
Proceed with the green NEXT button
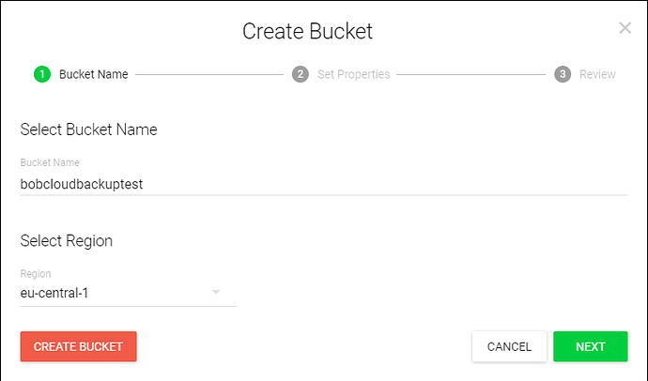[x=590, y=346]
